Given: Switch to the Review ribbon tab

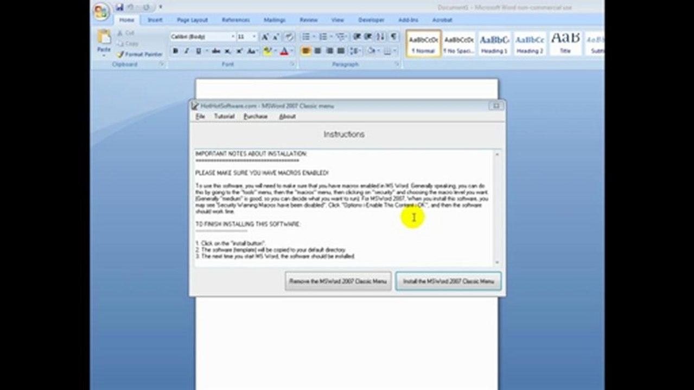Looking at the screenshot, I should point(308,20).
